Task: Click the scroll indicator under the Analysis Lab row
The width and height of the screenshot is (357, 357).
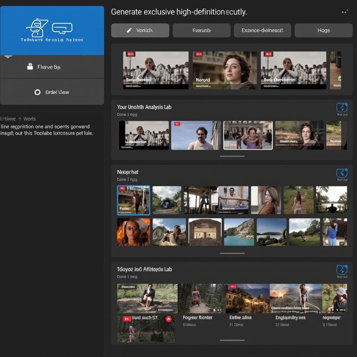Action: coord(232,156)
